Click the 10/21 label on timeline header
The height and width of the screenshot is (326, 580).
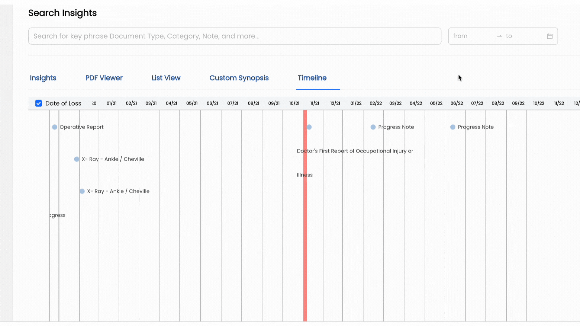click(294, 103)
